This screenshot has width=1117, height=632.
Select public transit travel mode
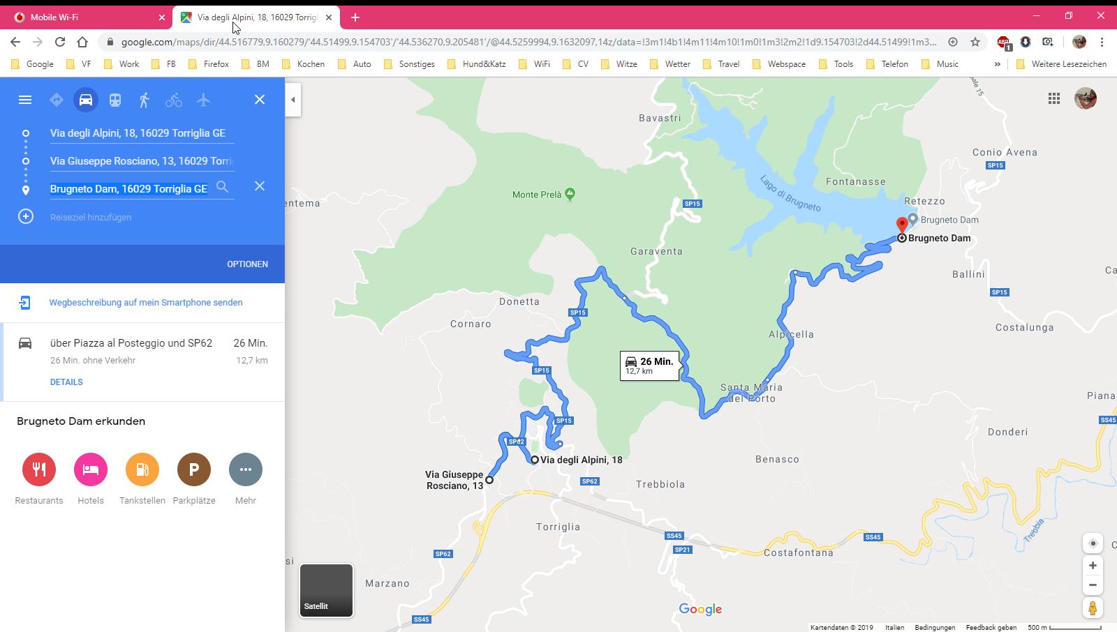[x=115, y=100]
